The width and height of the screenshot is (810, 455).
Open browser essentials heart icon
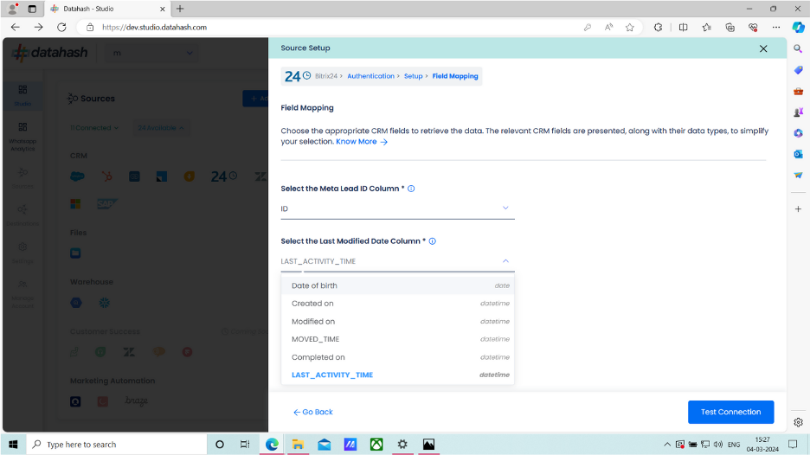pyautogui.click(x=753, y=28)
